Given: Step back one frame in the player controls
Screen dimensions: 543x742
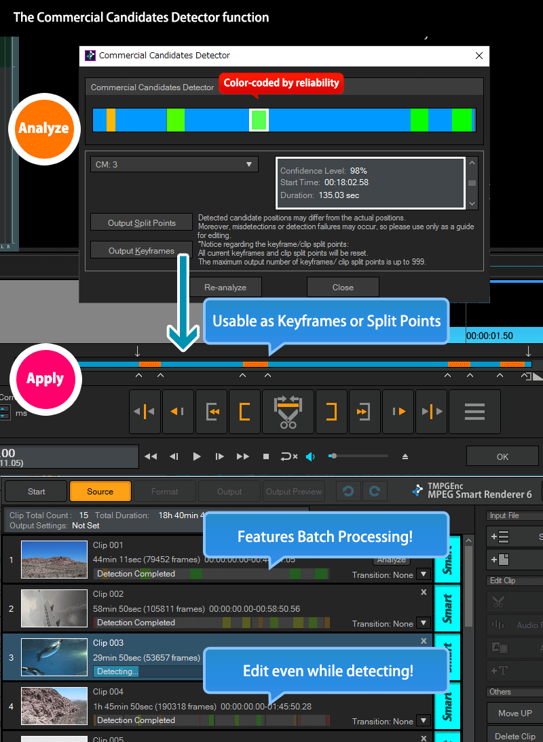Looking at the screenshot, I should [x=174, y=456].
